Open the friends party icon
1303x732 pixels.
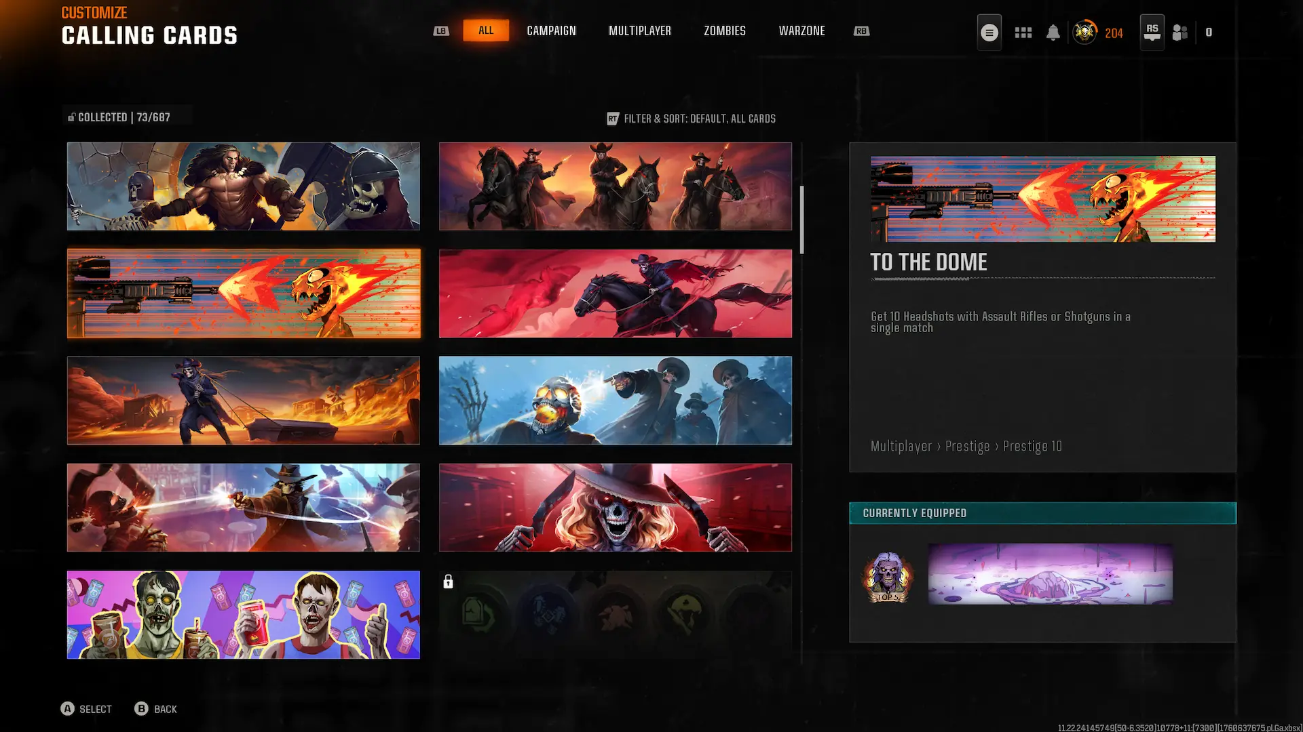(x=1180, y=33)
